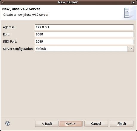Click the Port label
Image resolution: width=137 pixels, height=131 pixels.
click(6, 34)
